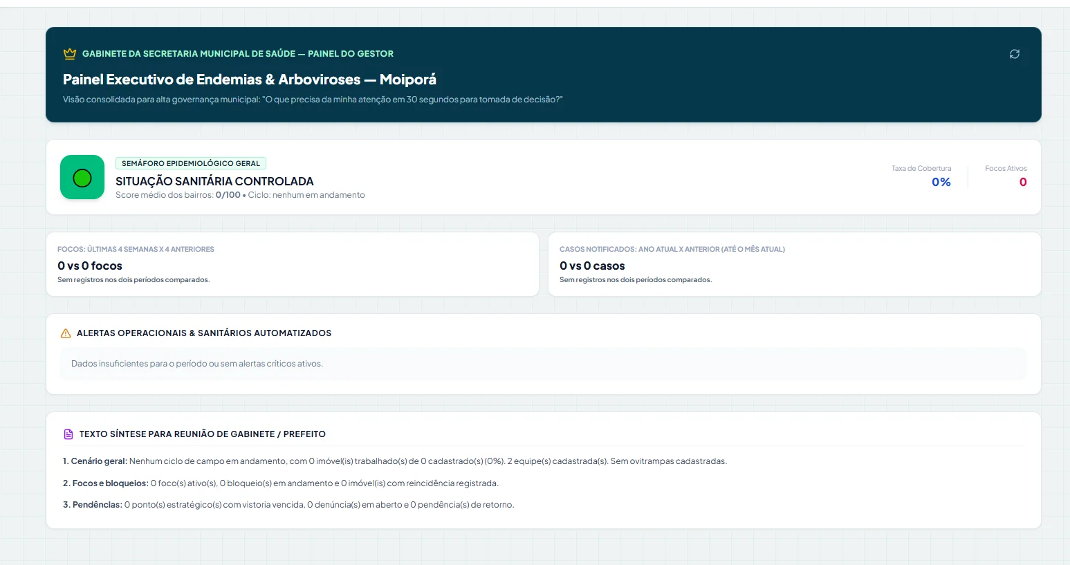The height and width of the screenshot is (565, 1070).
Task: Click the 'Visão consolidada para alta governança' subtitle
Action: pyautogui.click(x=313, y=100)
